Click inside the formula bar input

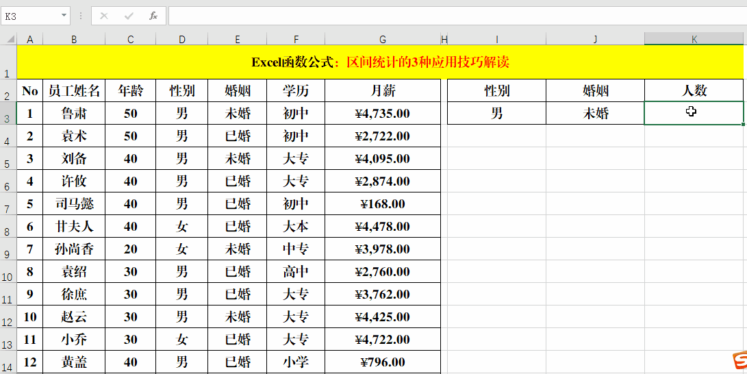[x=457, y=16]
